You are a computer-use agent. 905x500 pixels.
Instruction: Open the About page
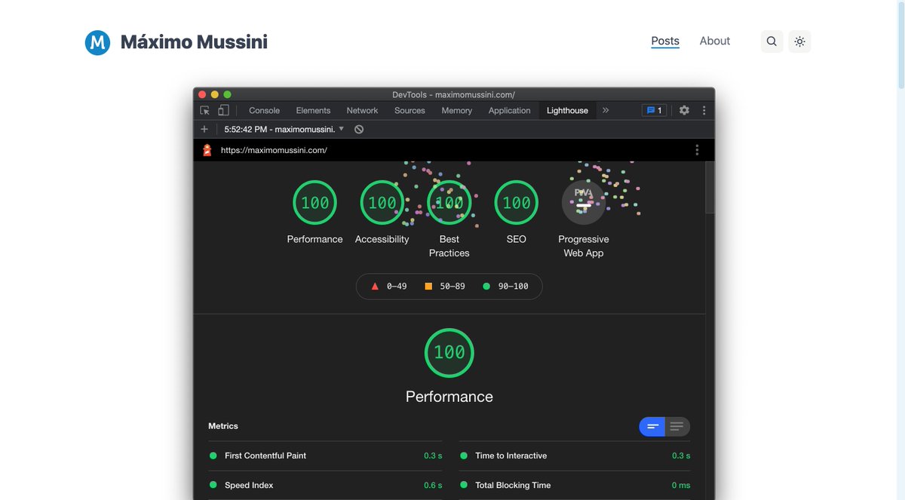(x=714, y=41)
